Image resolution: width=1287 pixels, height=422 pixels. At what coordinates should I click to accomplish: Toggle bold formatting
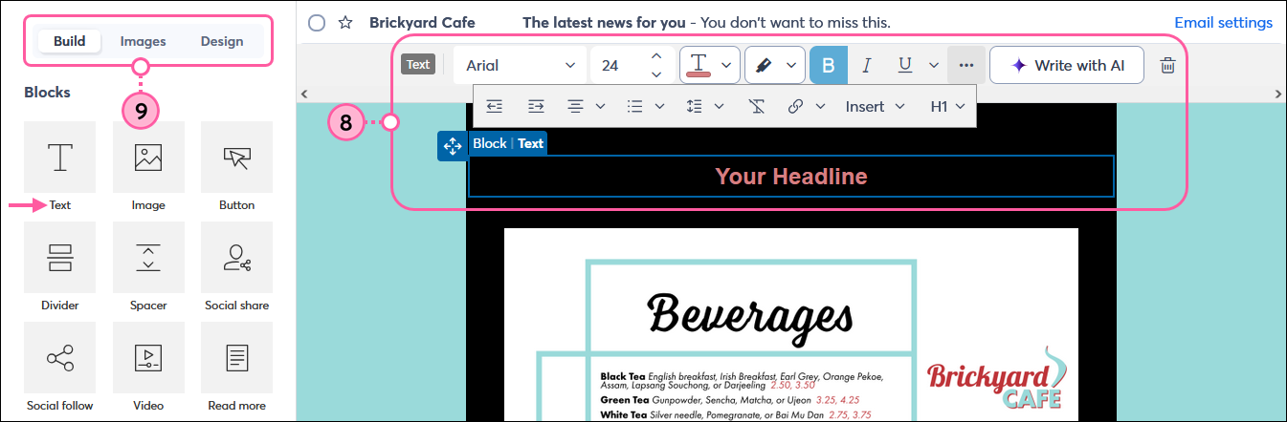[829, 65]
